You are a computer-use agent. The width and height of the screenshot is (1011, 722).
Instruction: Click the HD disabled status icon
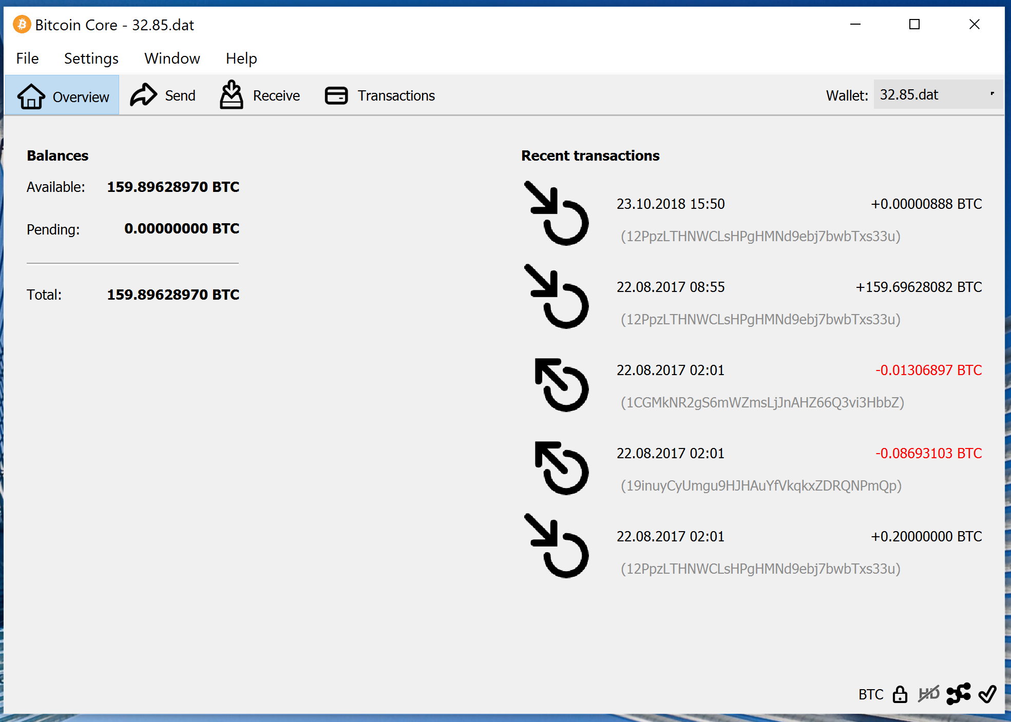[x=928, y=694]
